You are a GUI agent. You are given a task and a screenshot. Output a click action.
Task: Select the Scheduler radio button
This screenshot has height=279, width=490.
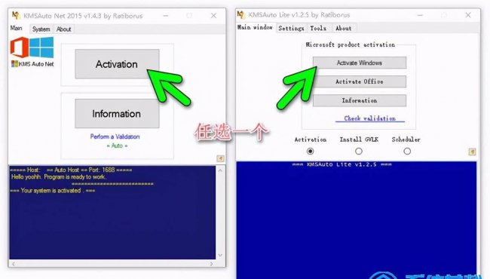tap(407, 152)
